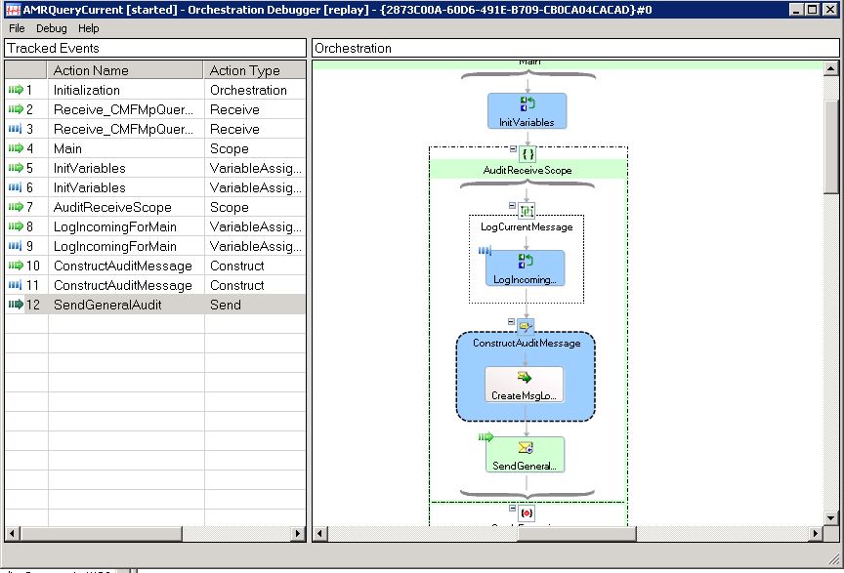Click the construct icon above ConstructAuditMessage
This screenshot has width=844, height=573.
525,324
